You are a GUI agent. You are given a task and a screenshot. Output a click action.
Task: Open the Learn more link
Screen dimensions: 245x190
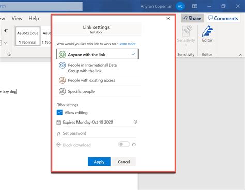tap(127, 44)
